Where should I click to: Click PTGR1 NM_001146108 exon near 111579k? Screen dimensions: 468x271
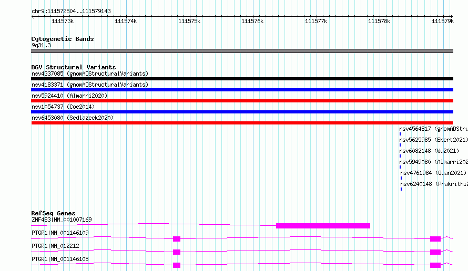[435, 265]
